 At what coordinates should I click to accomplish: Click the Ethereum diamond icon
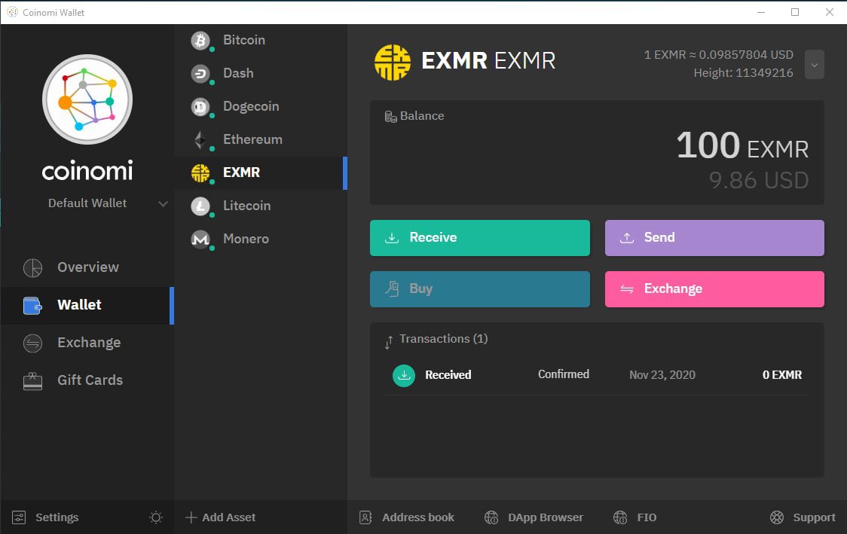point(200,140)
